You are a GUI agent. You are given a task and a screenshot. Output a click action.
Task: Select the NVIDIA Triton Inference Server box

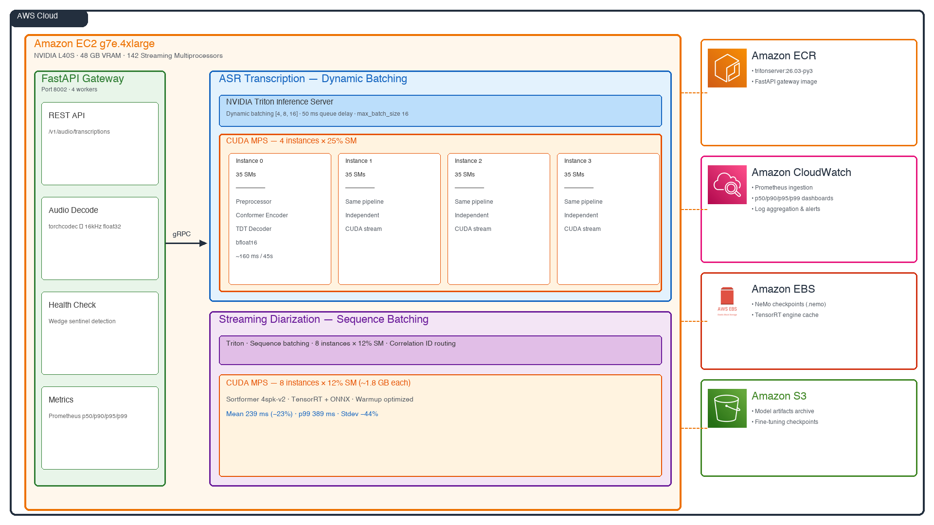440,111
